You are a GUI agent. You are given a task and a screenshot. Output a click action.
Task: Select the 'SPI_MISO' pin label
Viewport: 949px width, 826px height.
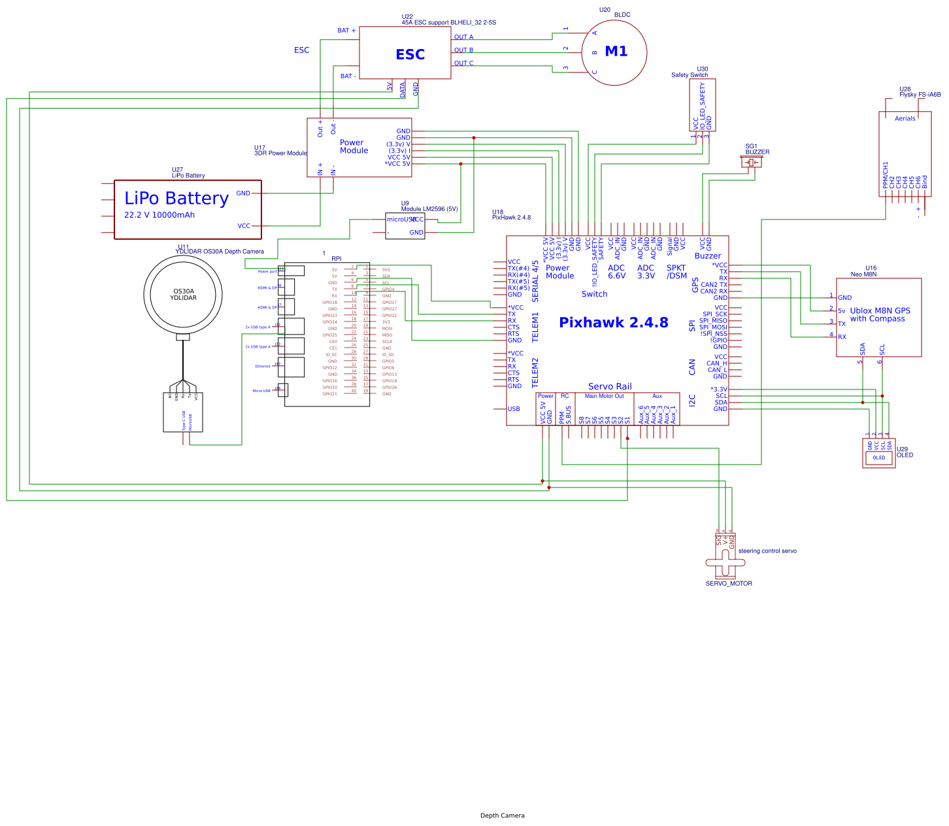pos(713,321)
